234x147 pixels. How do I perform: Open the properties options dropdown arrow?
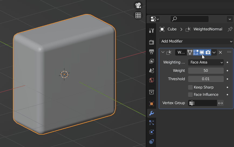coord(230,19)
